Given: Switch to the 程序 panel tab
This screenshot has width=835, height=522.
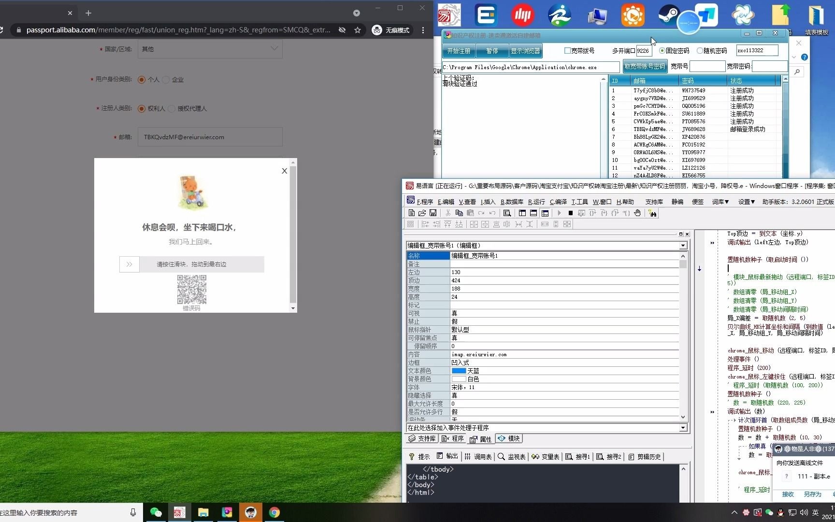Looking at the screenshot, I should tap(453, 438).
